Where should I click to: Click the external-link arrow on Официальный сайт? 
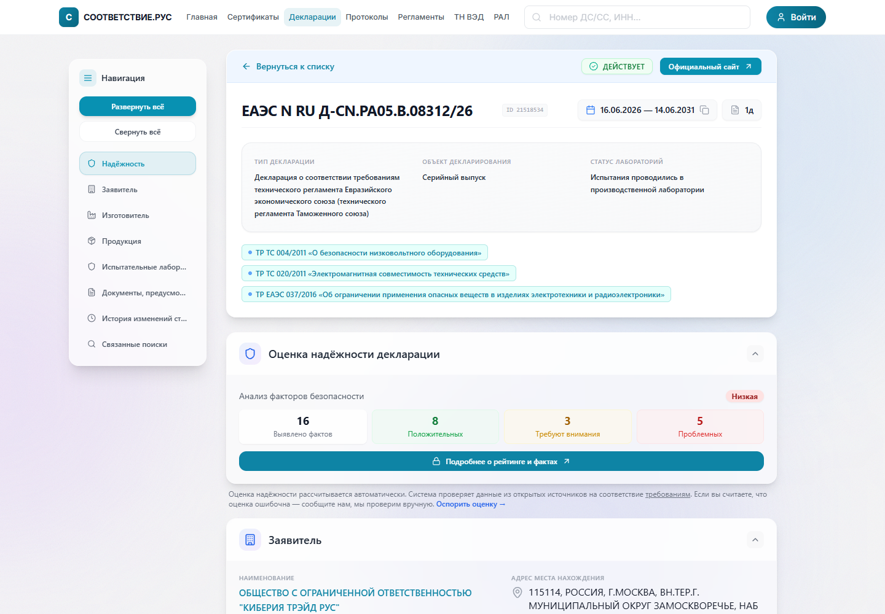(749, 66)
